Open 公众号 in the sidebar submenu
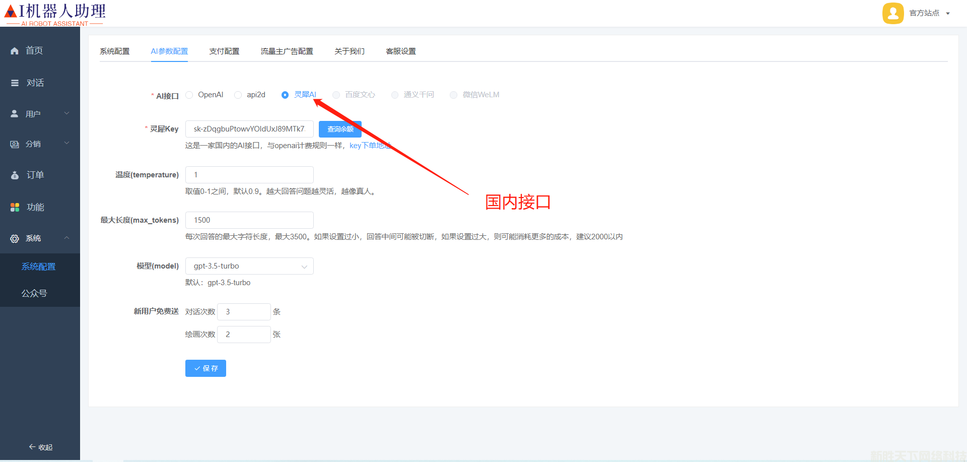This screenshot has height=462, width=967. pyautogui.click(x=34, y=293)
